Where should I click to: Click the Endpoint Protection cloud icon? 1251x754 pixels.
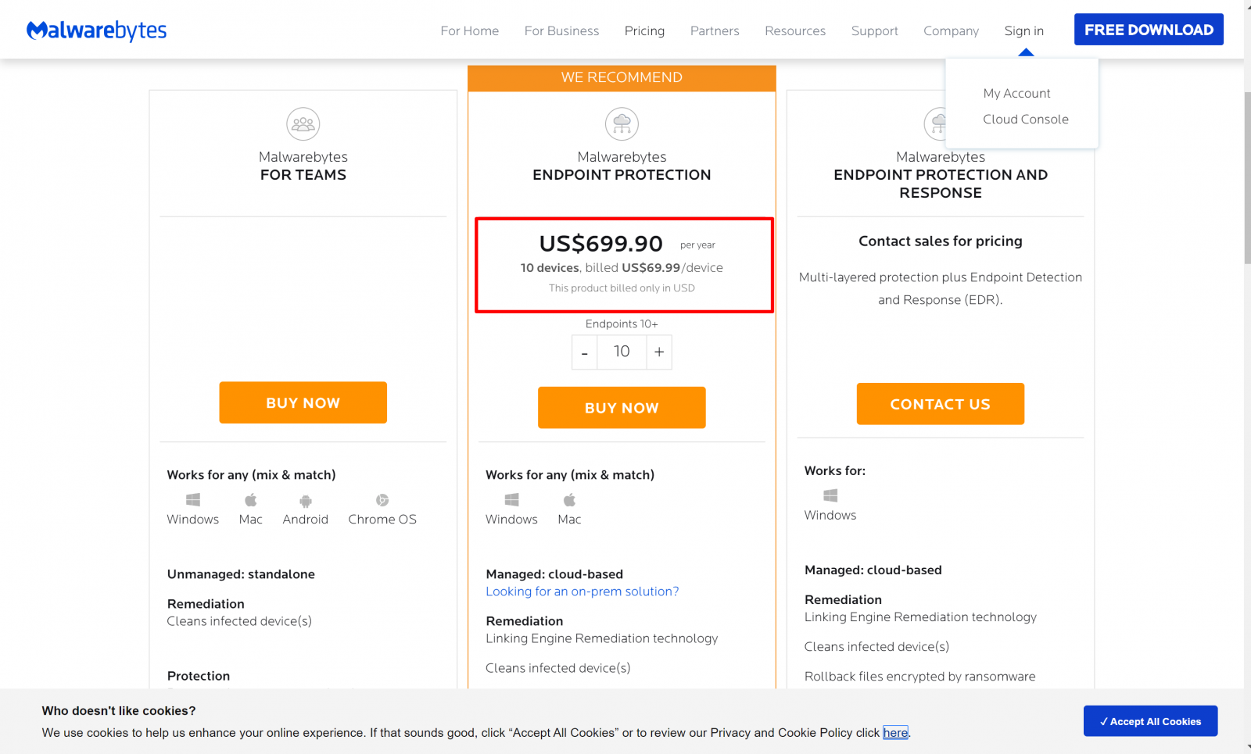(x=622, y=123)
